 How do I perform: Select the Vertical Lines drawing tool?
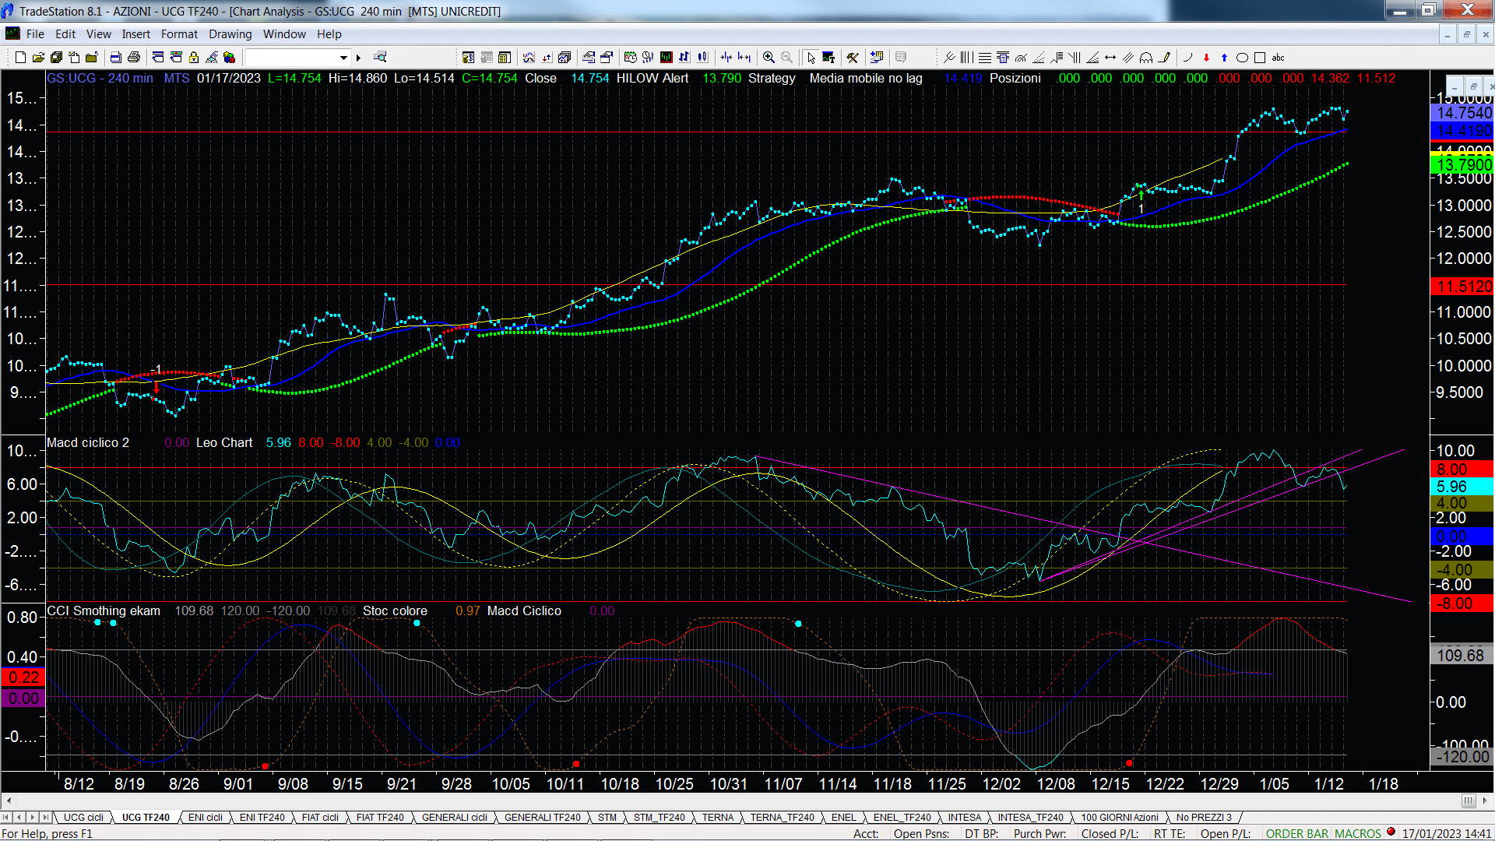coord(966,57)
